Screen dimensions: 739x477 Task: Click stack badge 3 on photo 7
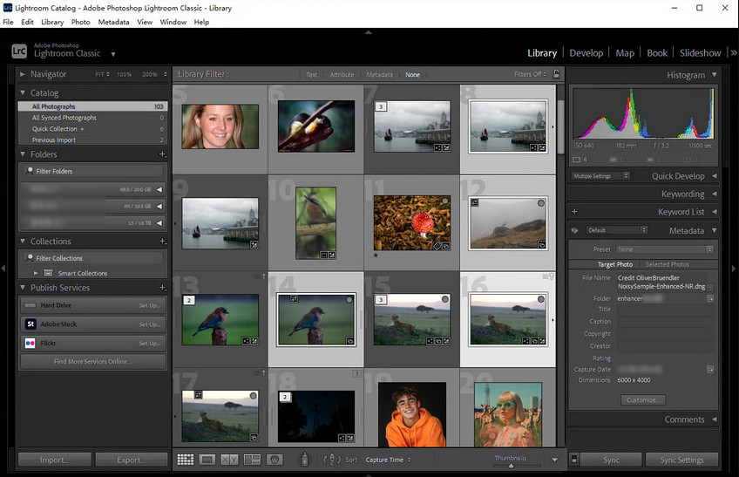pyautogui.click(x=381, y=106)
